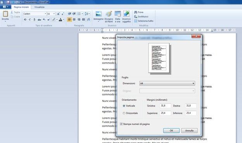Justify the text alignment
This screenshot has height=143, width=242.
[83, 19]
